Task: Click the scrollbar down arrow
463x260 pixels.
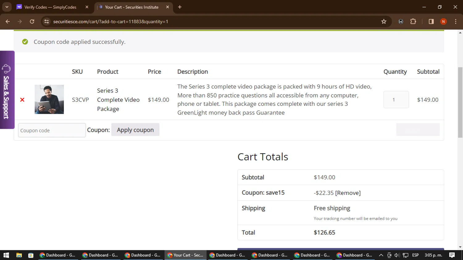Action: [x=460, y=247]
